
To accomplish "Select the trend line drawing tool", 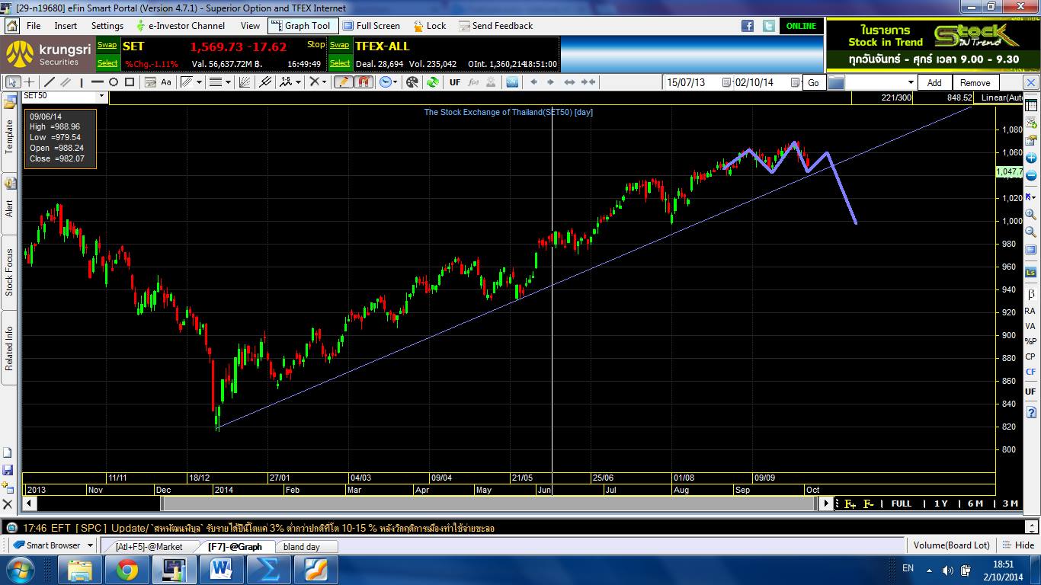I will click(50, 82).
